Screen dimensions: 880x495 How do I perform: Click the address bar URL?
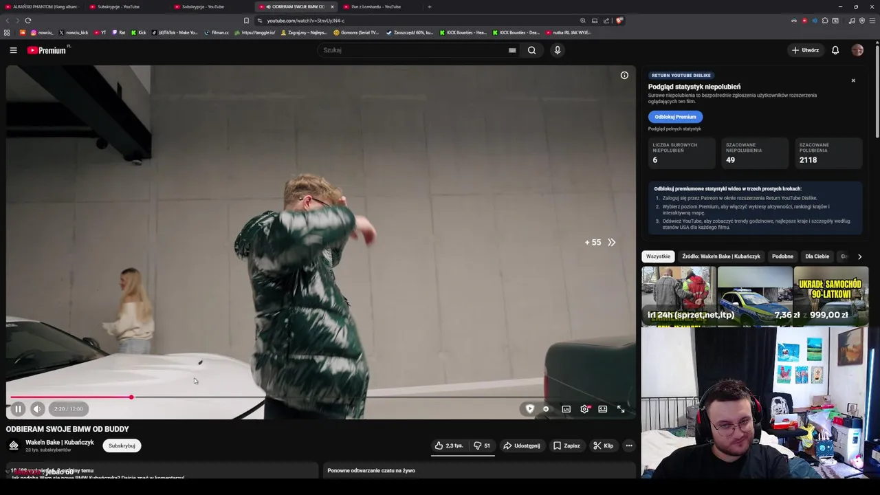point(306,21)
